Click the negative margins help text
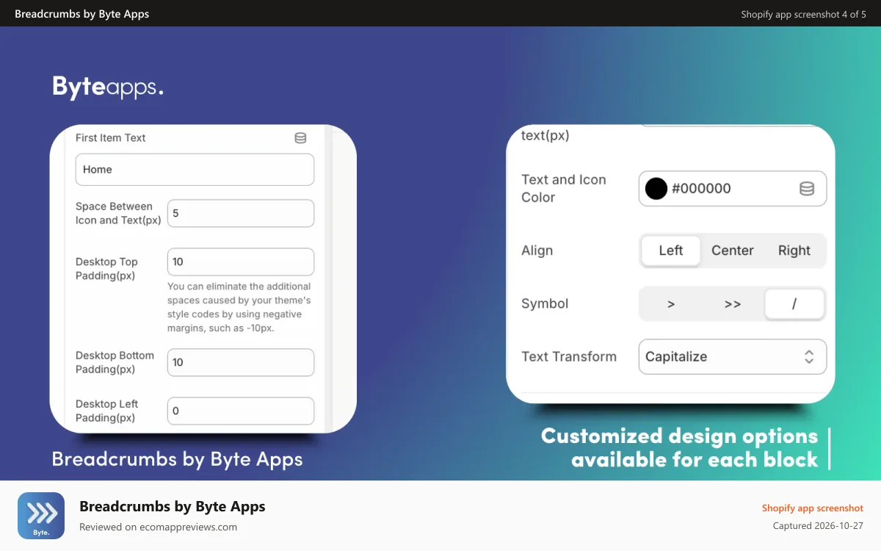881x551 pixels. coord(239,307)
